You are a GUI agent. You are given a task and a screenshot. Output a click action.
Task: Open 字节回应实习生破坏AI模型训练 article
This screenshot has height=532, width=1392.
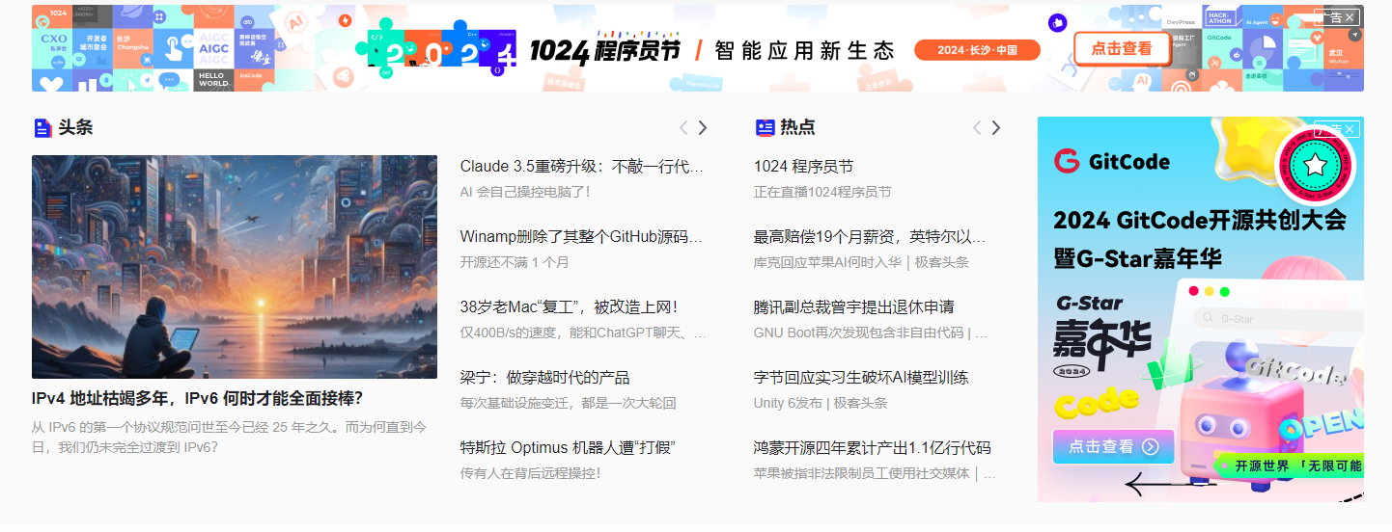click(x=861, y=378)
